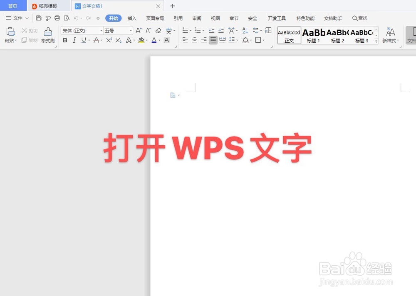Click the Save icon in quick access toolbar
The width and height of the screenshot is (416, 296).
tap(39, 18)
